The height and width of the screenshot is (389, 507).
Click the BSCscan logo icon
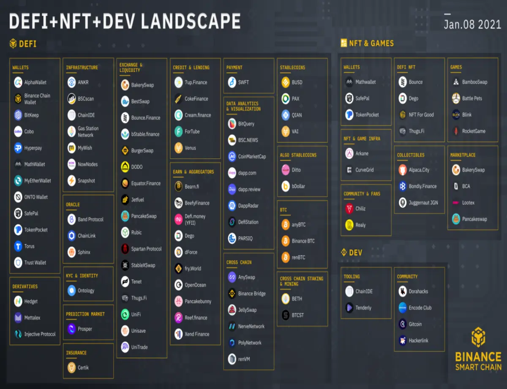[72, 99]
